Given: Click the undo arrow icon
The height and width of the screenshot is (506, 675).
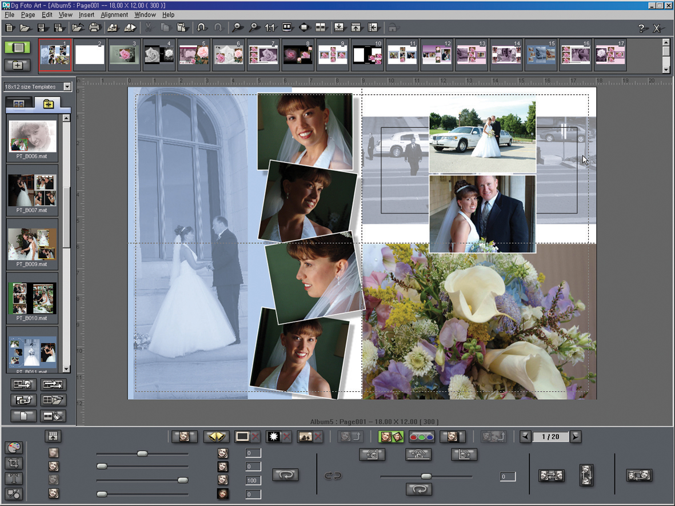Looking at the screenshot, I should click(x=201, y=27).
